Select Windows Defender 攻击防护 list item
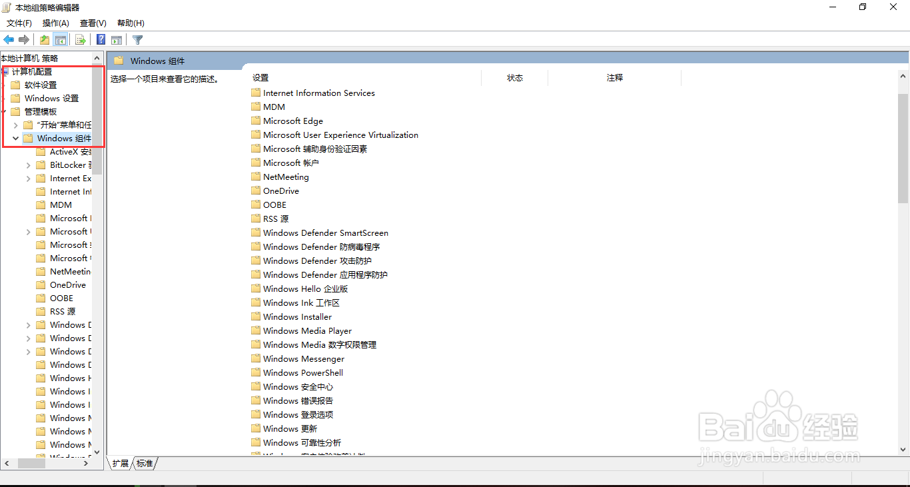The width and height of the screenshot is (910, 487). [317, 260]
